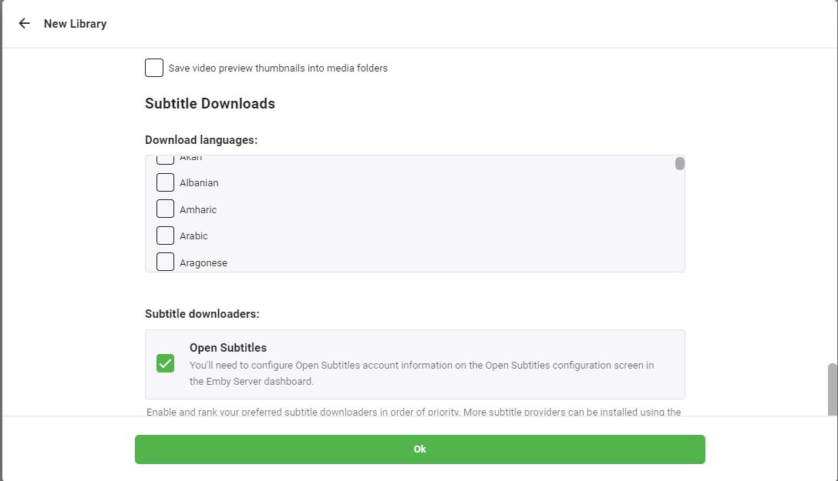This screenshot has height=481, width=838.
Task: Enable saving video preview thumbnails into media folders
Action: [153, 68]
